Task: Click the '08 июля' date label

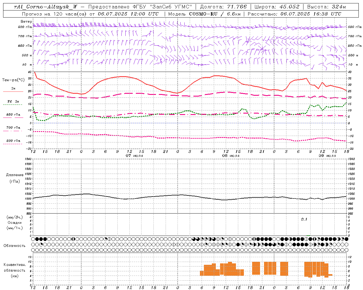Action: click(231, 156)
